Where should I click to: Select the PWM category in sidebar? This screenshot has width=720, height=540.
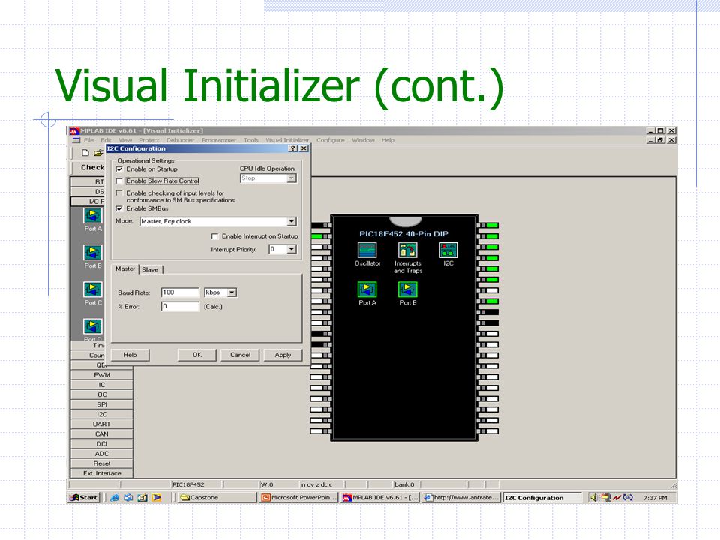coord(102,375)
